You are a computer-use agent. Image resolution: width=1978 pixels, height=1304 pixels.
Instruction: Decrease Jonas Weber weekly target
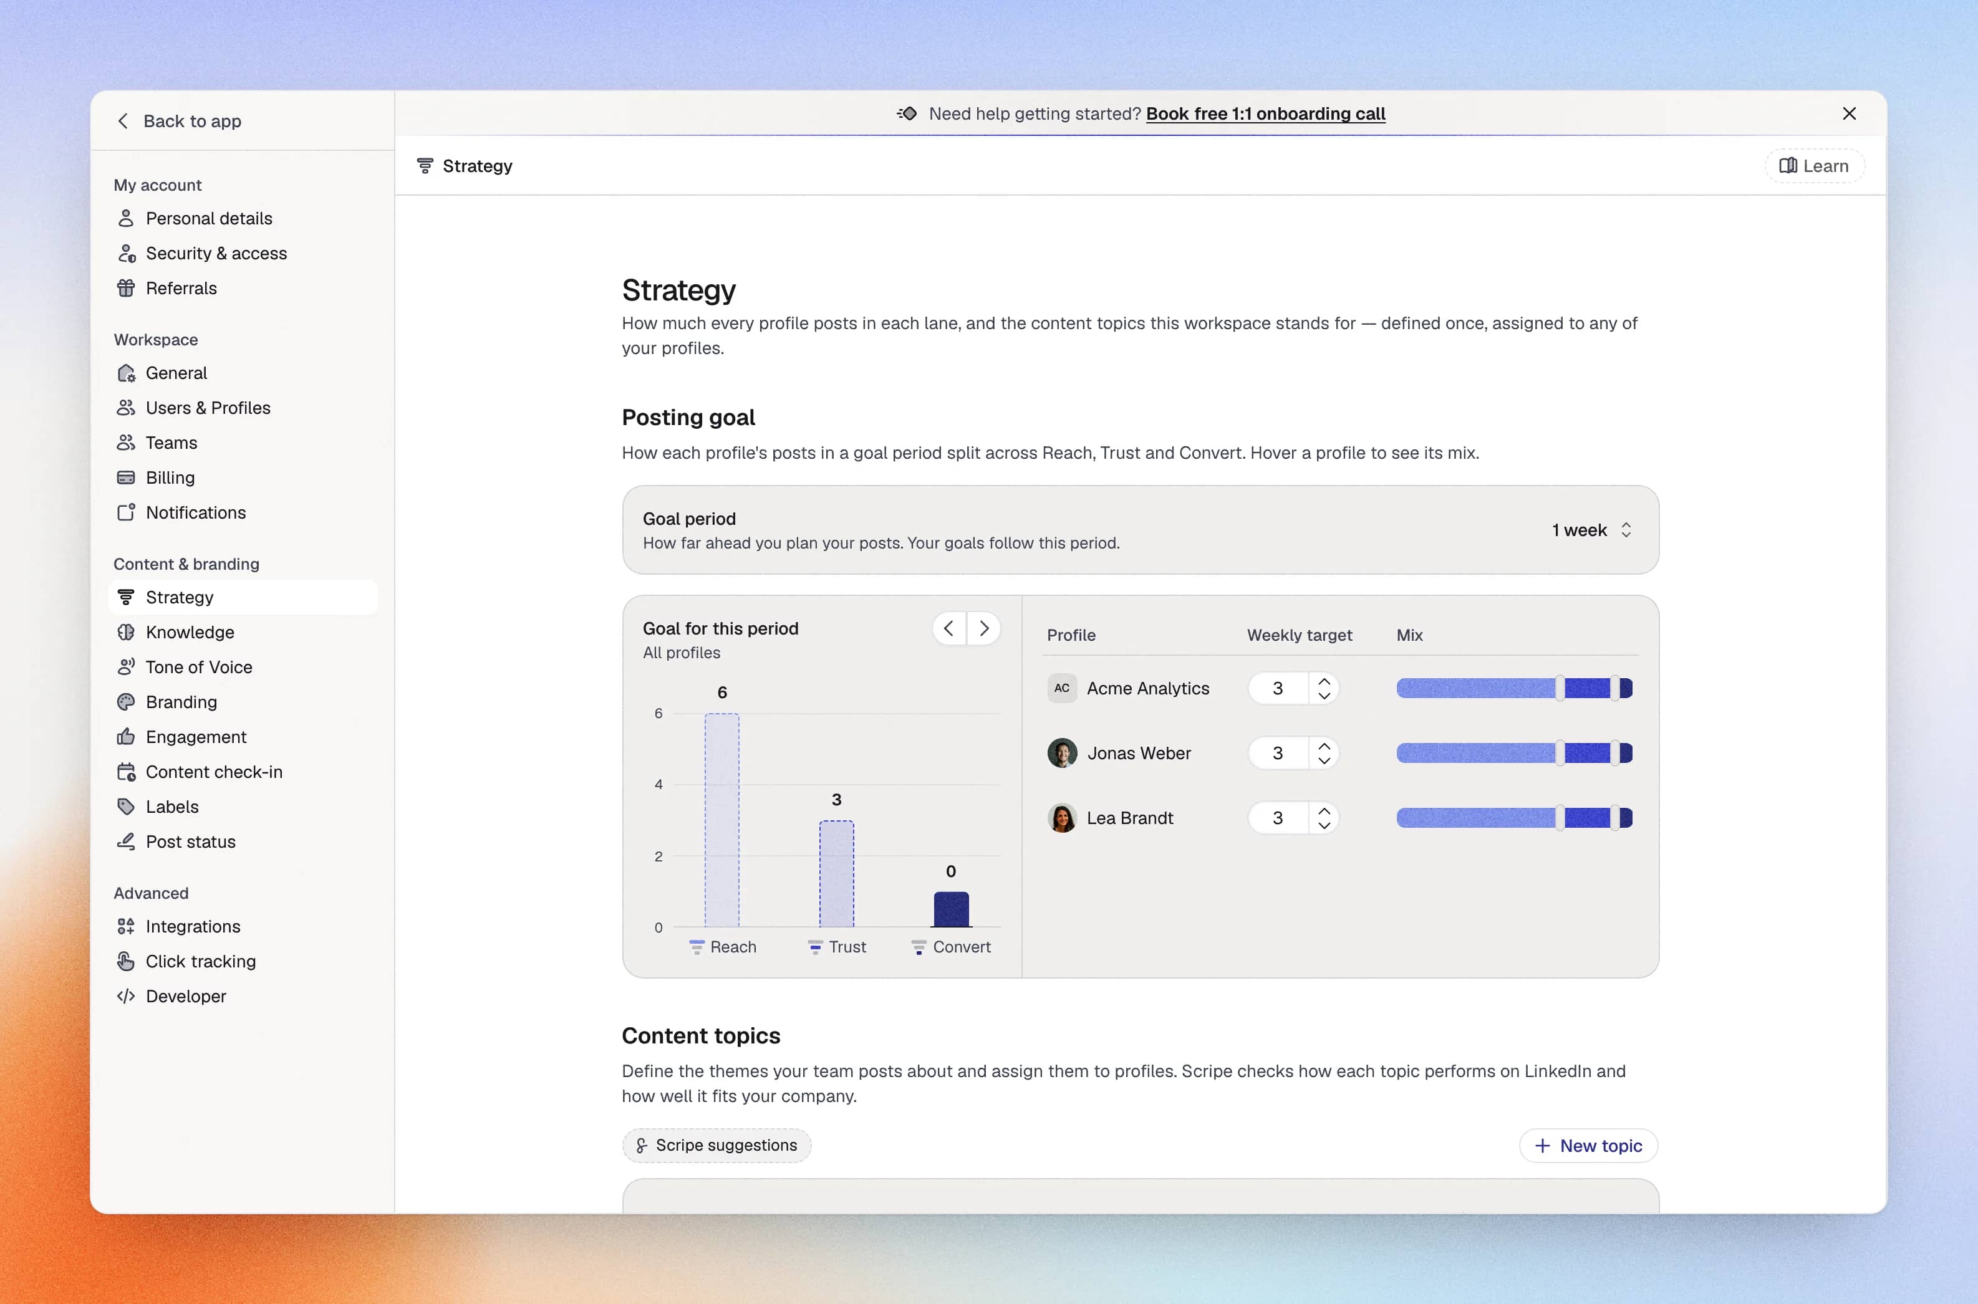coord(1324,761)
